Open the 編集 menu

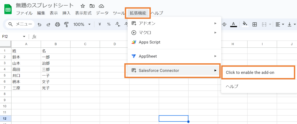point(41,13)
